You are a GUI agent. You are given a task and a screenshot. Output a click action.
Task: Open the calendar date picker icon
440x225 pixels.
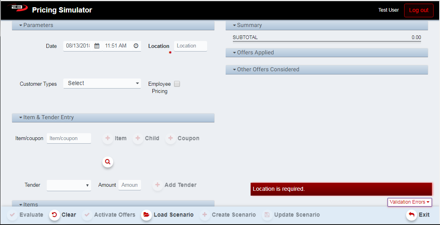coord(97,46)
